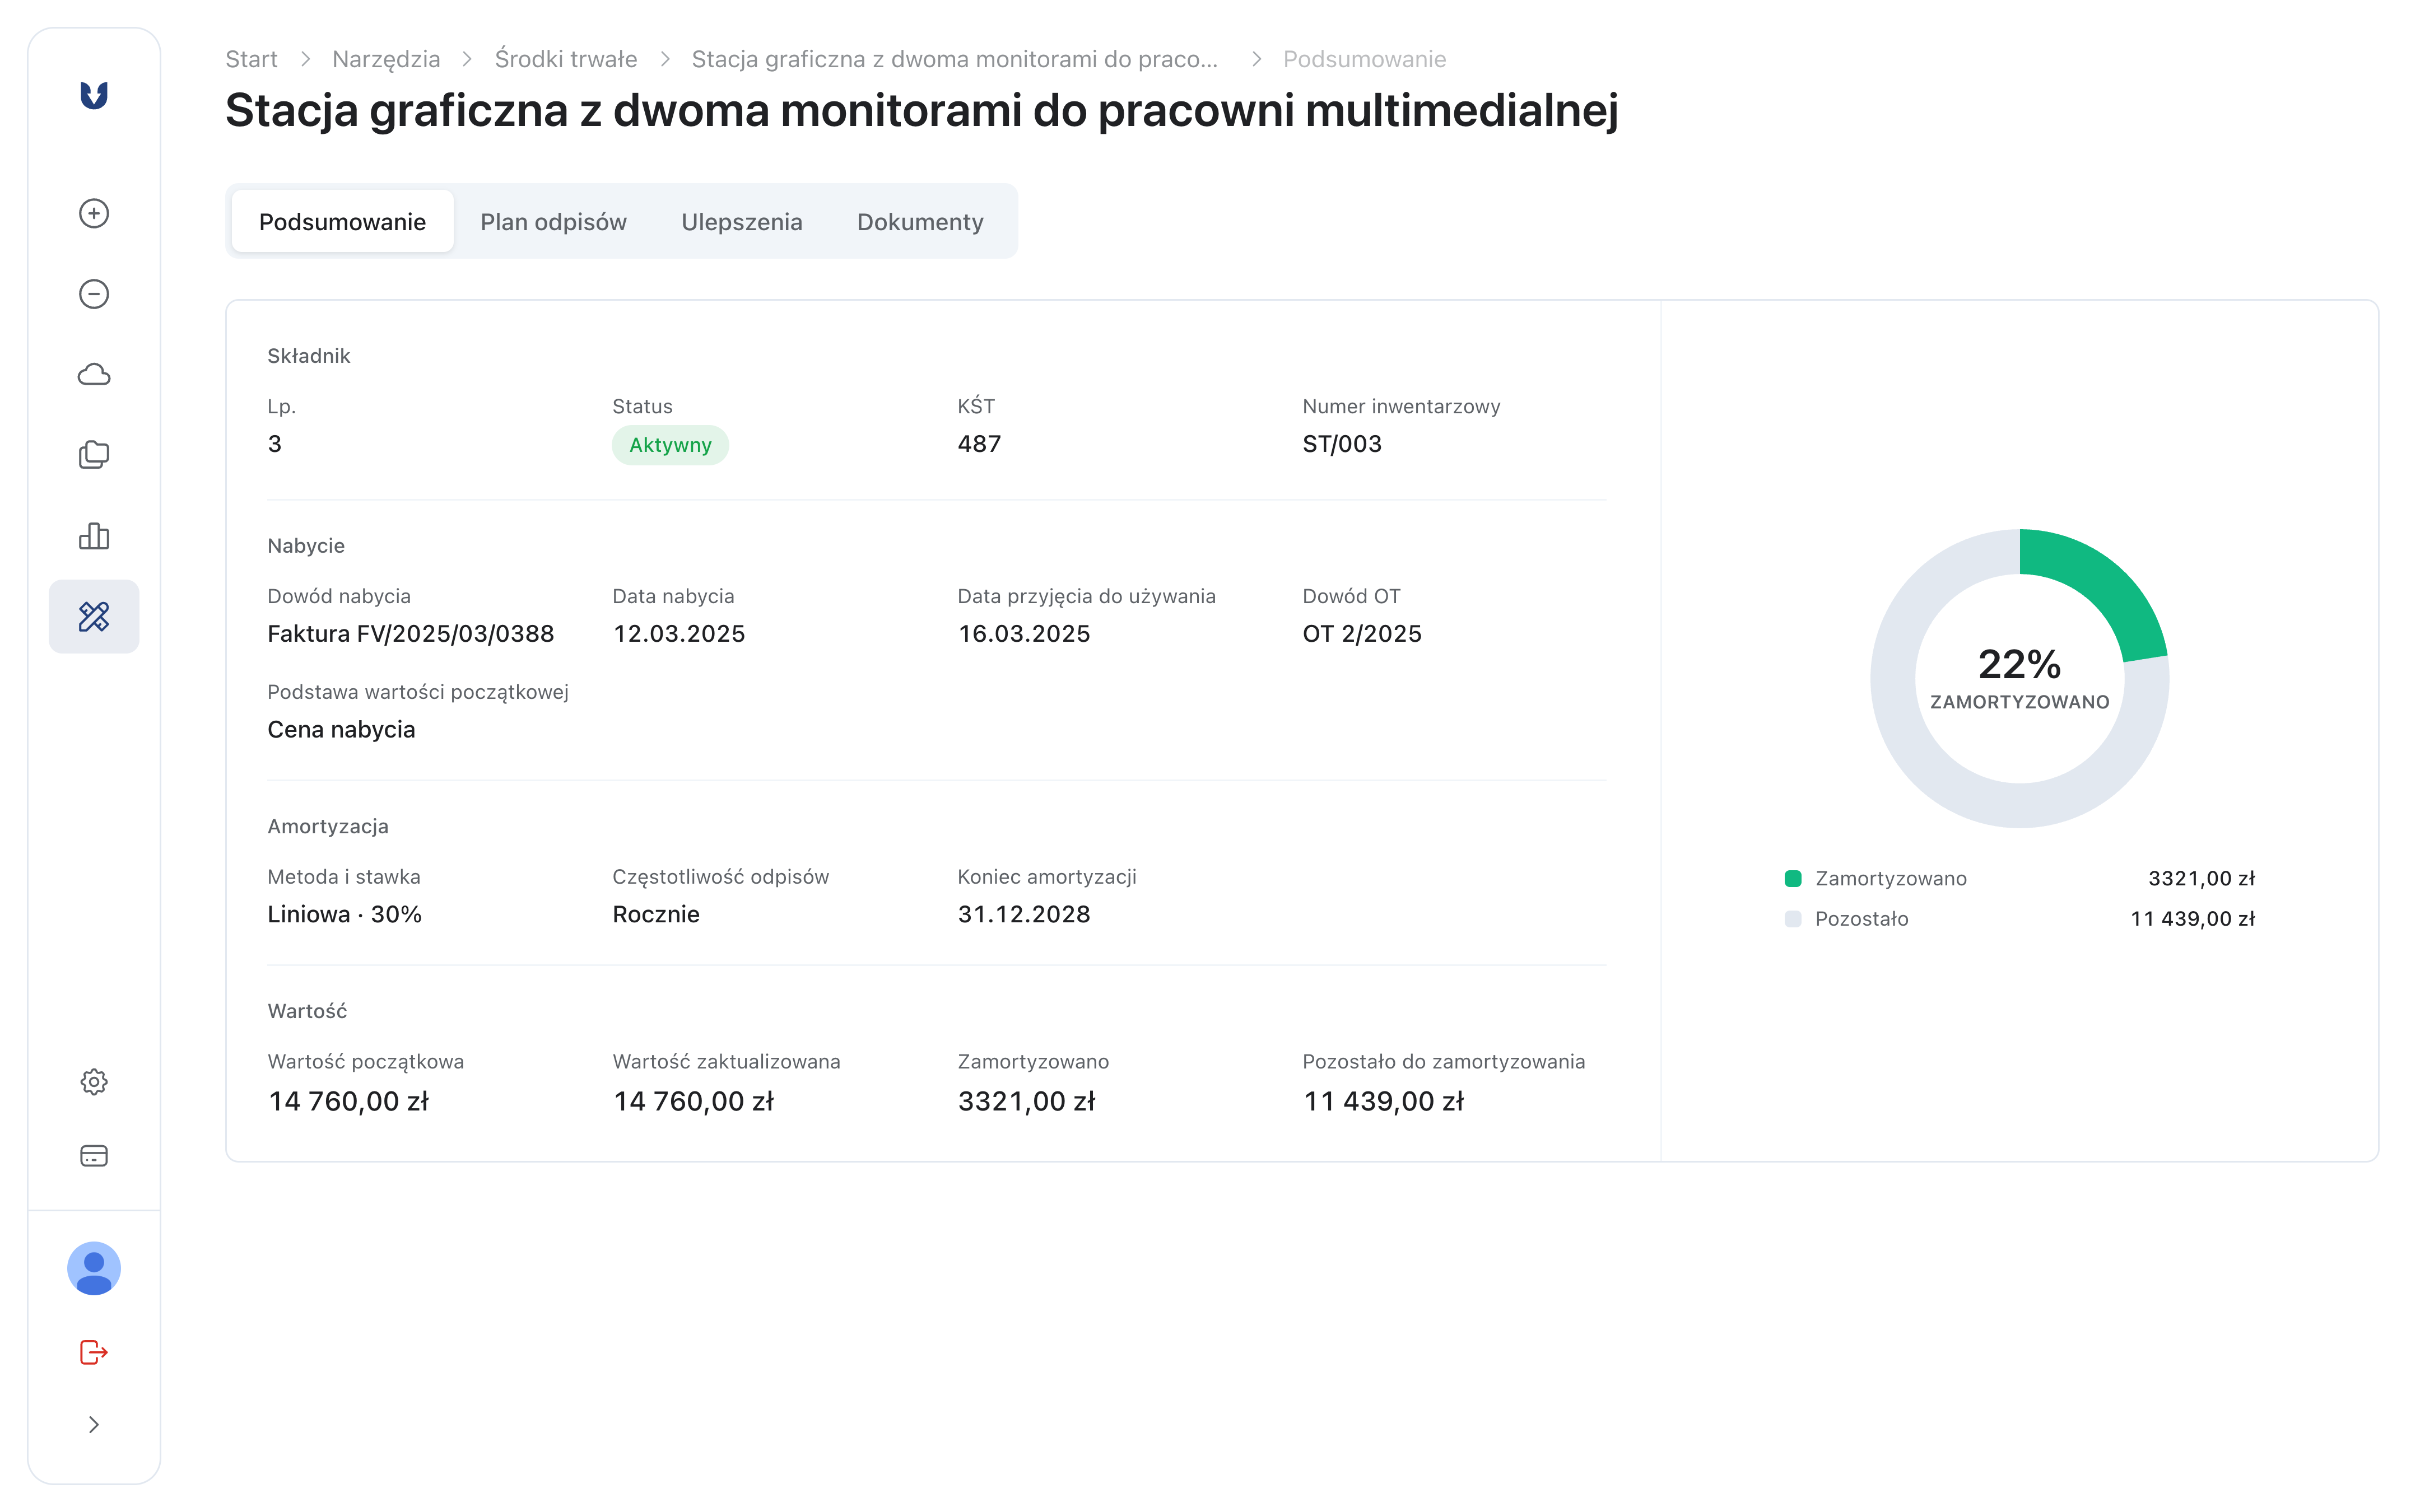Image resolution: width=2420 pixels, height=1512 pixels.
Task: Open the cloud sidebar icon
Action: click(x=94, y=374)
